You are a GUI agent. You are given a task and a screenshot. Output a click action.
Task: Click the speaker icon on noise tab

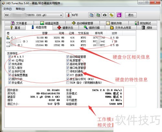(x=74, y=23)
